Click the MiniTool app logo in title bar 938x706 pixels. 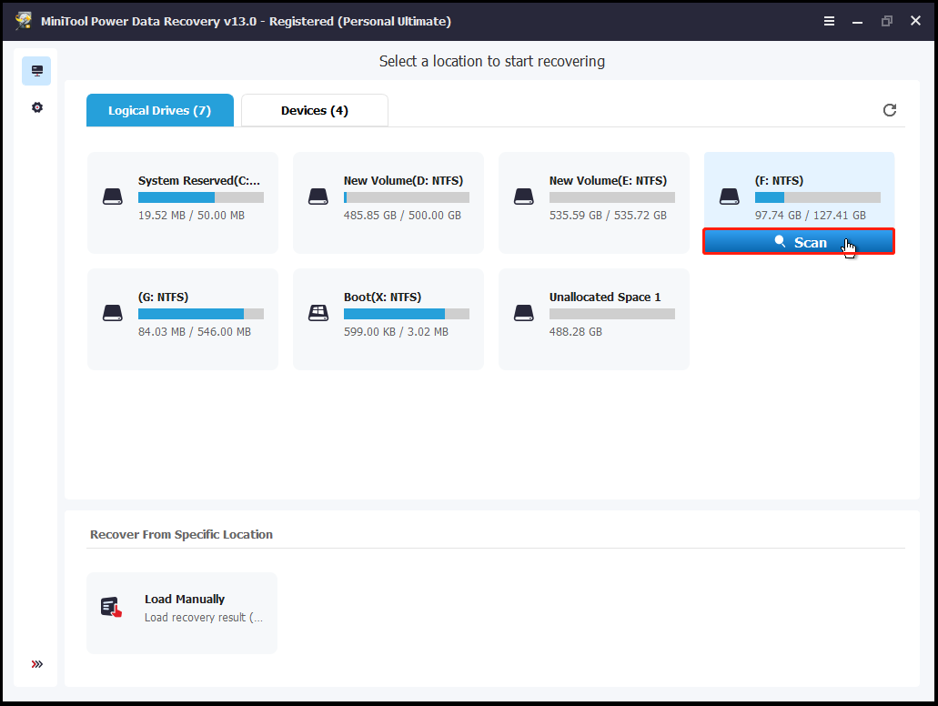coord(24,21)
